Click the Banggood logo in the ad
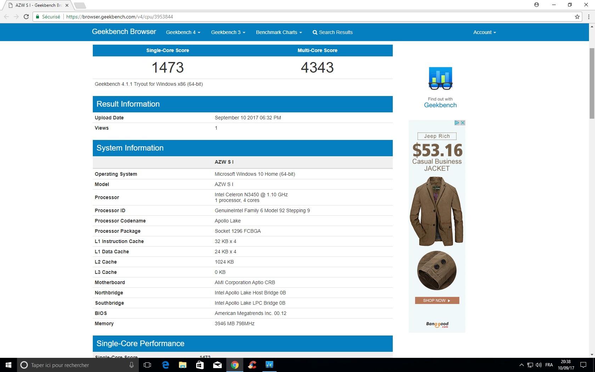This screenshot has height=372, width=595. (437, 324)
